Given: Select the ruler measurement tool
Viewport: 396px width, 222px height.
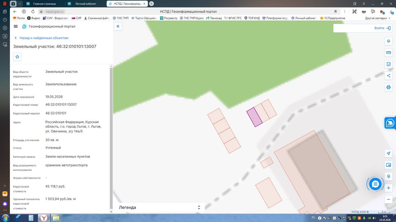Looking at the screenshot, I should pos(388,53).
